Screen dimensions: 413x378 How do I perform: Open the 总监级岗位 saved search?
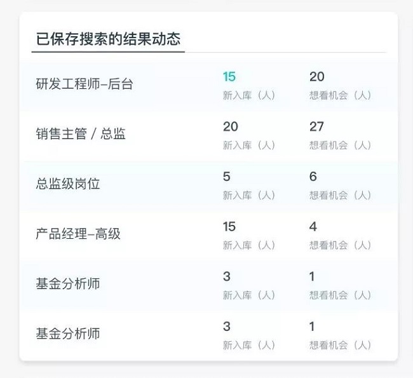click(68, 184)
